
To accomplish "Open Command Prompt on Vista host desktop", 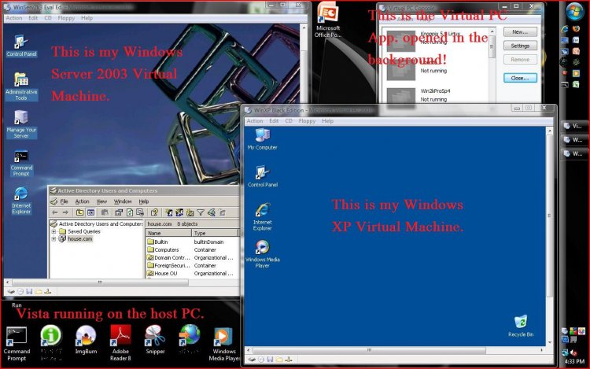I will pyautogui.click(x=17, y=343).
